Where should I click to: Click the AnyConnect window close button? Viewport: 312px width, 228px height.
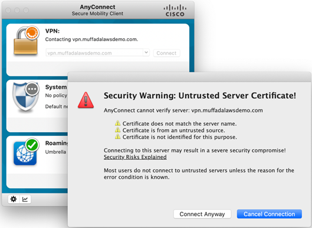pyautogui.click(x=8, y=10)
